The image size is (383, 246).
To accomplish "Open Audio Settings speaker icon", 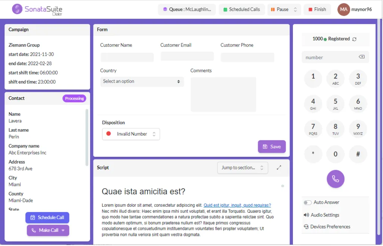I will click(x=306, y=215).
